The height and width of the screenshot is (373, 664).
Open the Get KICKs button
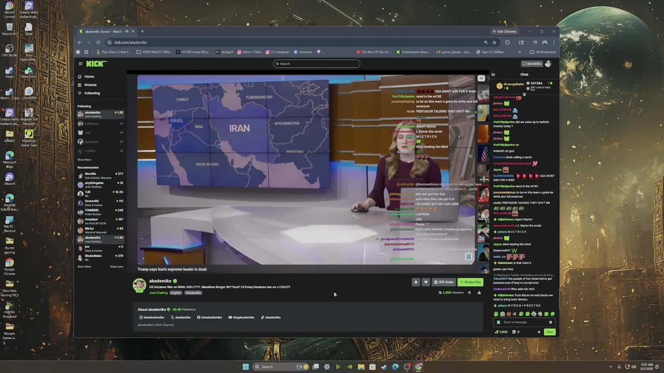click(532, 64)
